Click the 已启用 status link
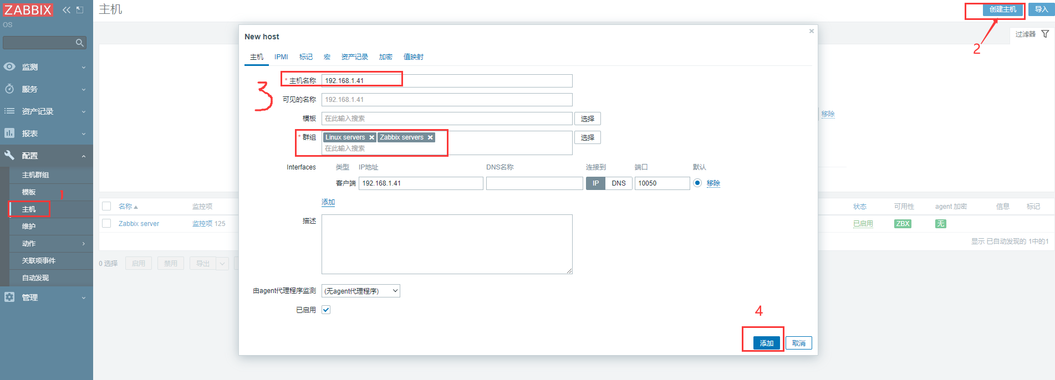The height and width of the screenshot is (380, 1055). pos(863,224)
